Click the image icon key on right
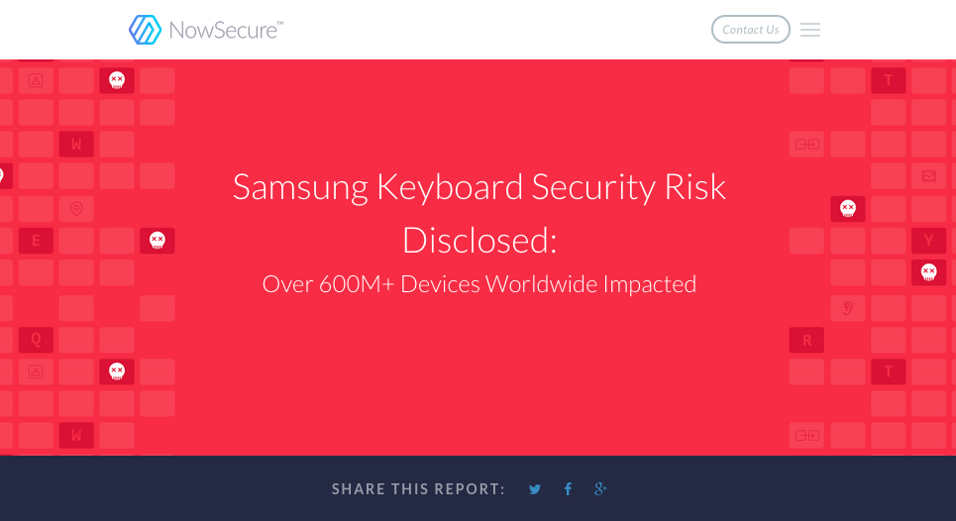 [928, 176]
